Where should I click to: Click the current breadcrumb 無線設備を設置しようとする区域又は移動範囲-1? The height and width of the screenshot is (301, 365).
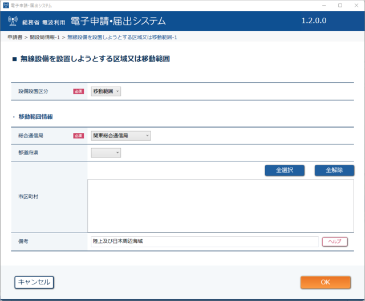[x=122, y=37]
